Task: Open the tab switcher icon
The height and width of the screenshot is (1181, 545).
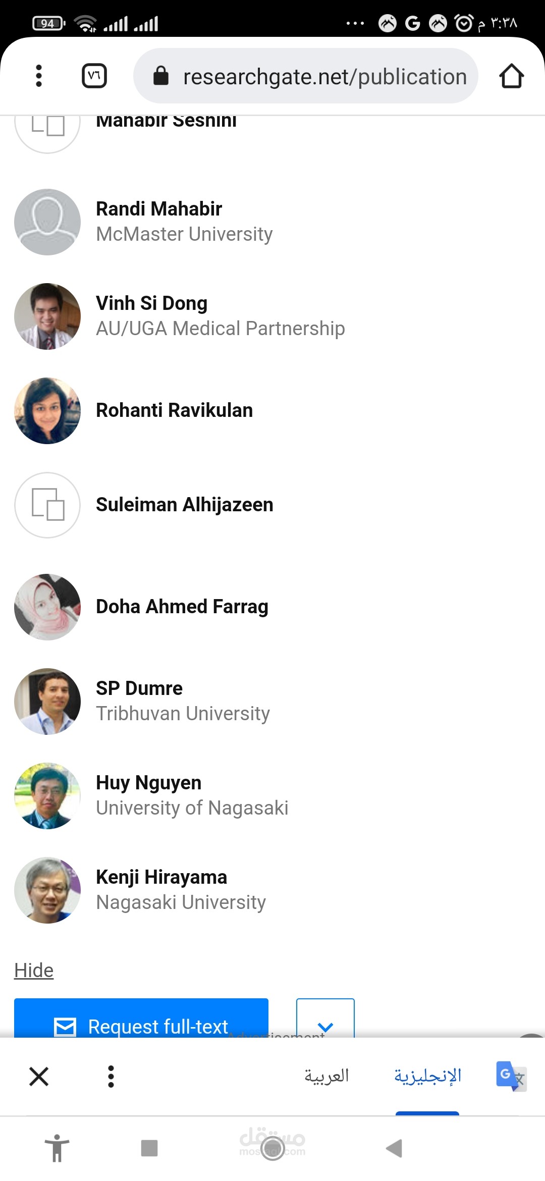Action: pyautogui.click(x=94, y=76)
